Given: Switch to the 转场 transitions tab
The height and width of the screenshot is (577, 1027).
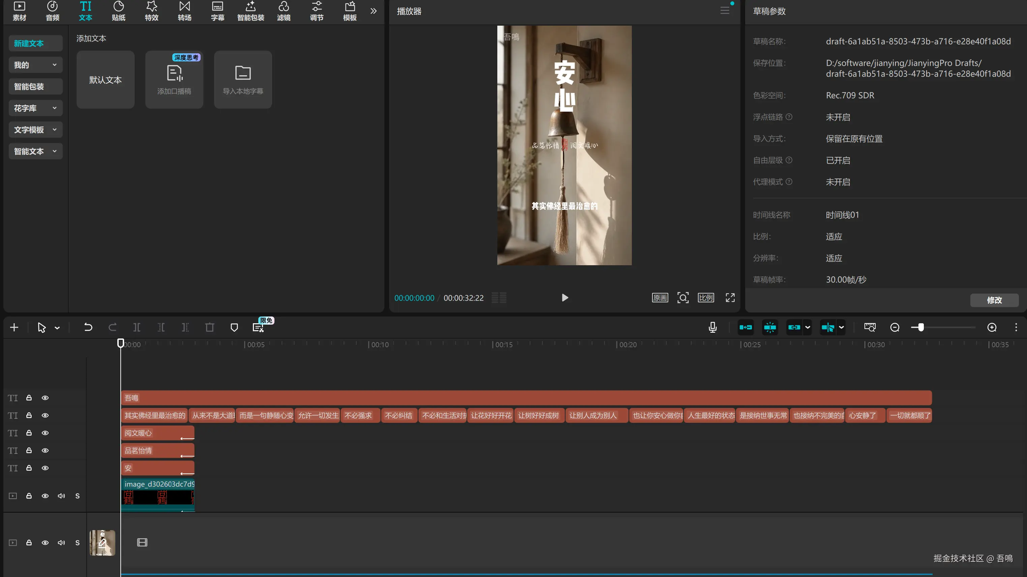Looking at the screenshot, I should pyautogui.click(x=184, y=11).
